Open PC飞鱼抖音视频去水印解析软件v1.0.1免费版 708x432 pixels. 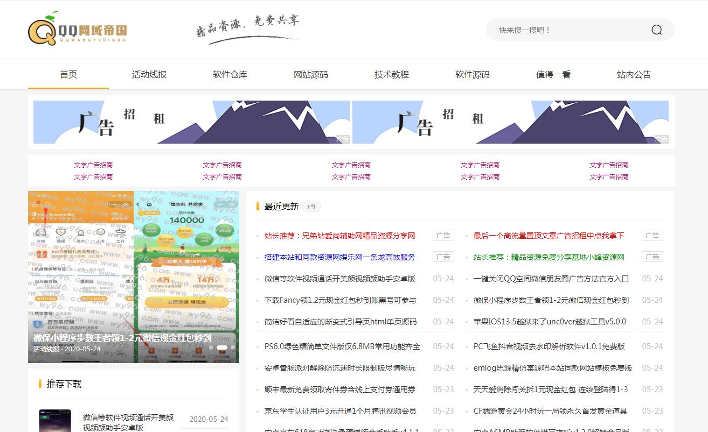(549, 346)
